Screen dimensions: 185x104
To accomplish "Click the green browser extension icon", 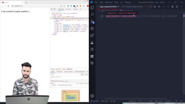I will [x=68, y=6].
